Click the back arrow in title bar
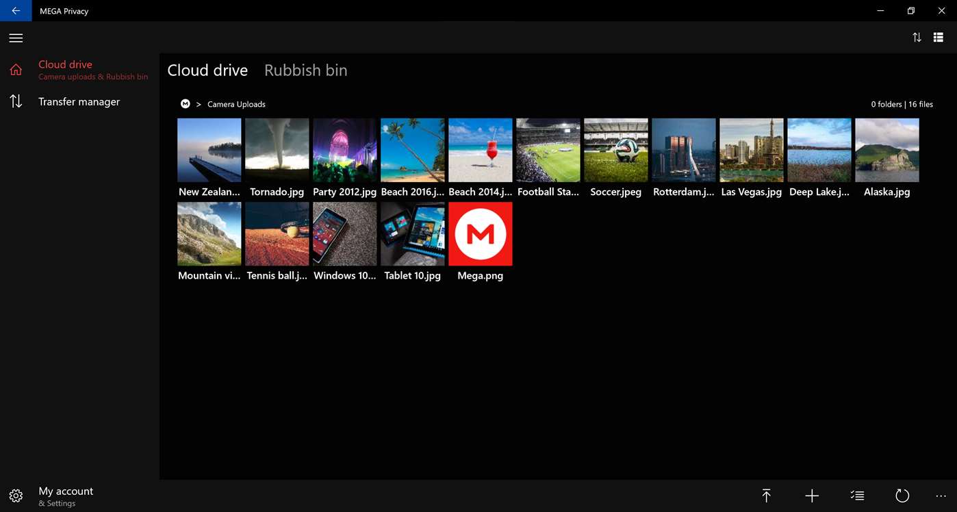The width and height of the screenshot is (957, 512). pos(16,11)
